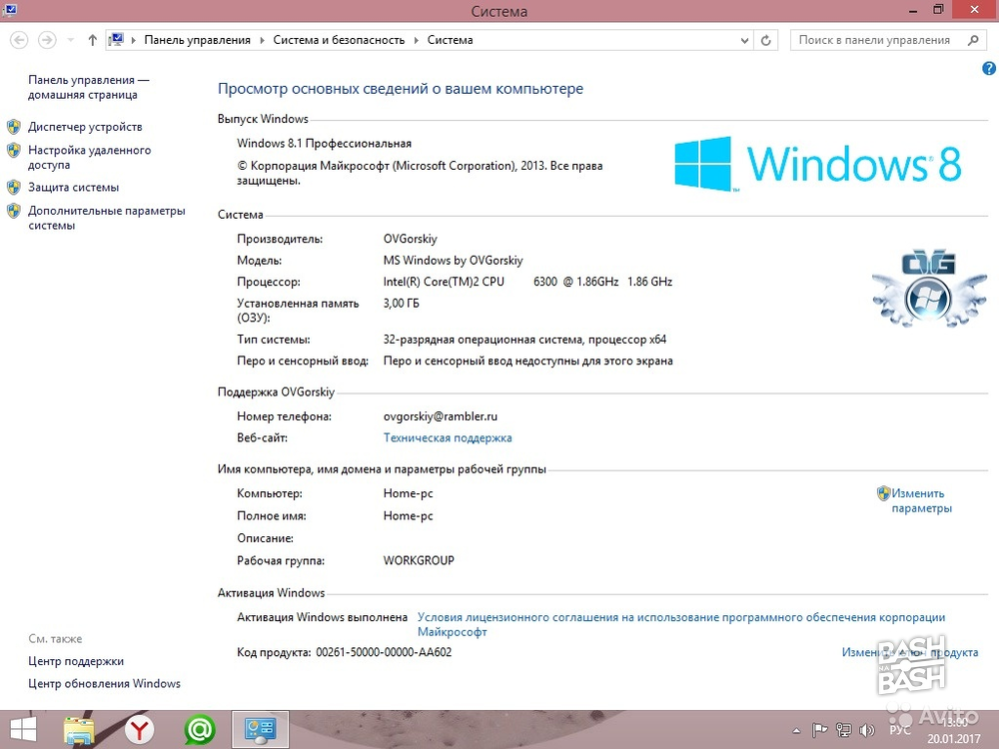This screenshot has width=999, height=749.
Task: Go to Панель управления breadcrumb
Action: point(198,40)
